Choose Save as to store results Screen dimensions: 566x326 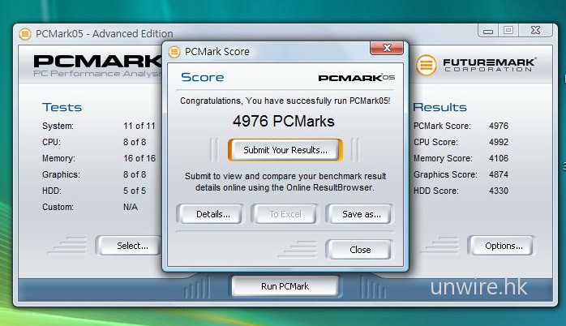pos(358,214)
